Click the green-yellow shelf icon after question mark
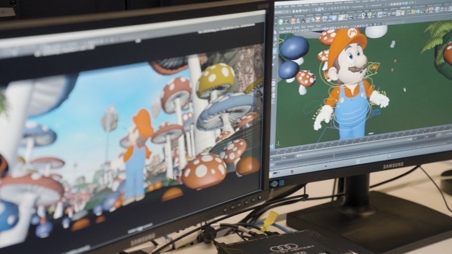This screenshot has height=254, width=452. point(369,15)
